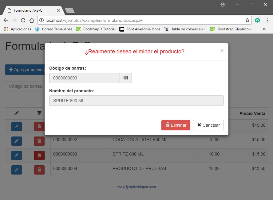
Task: Open the Chrome three-dot menu
Action: (x=267, y=20)
